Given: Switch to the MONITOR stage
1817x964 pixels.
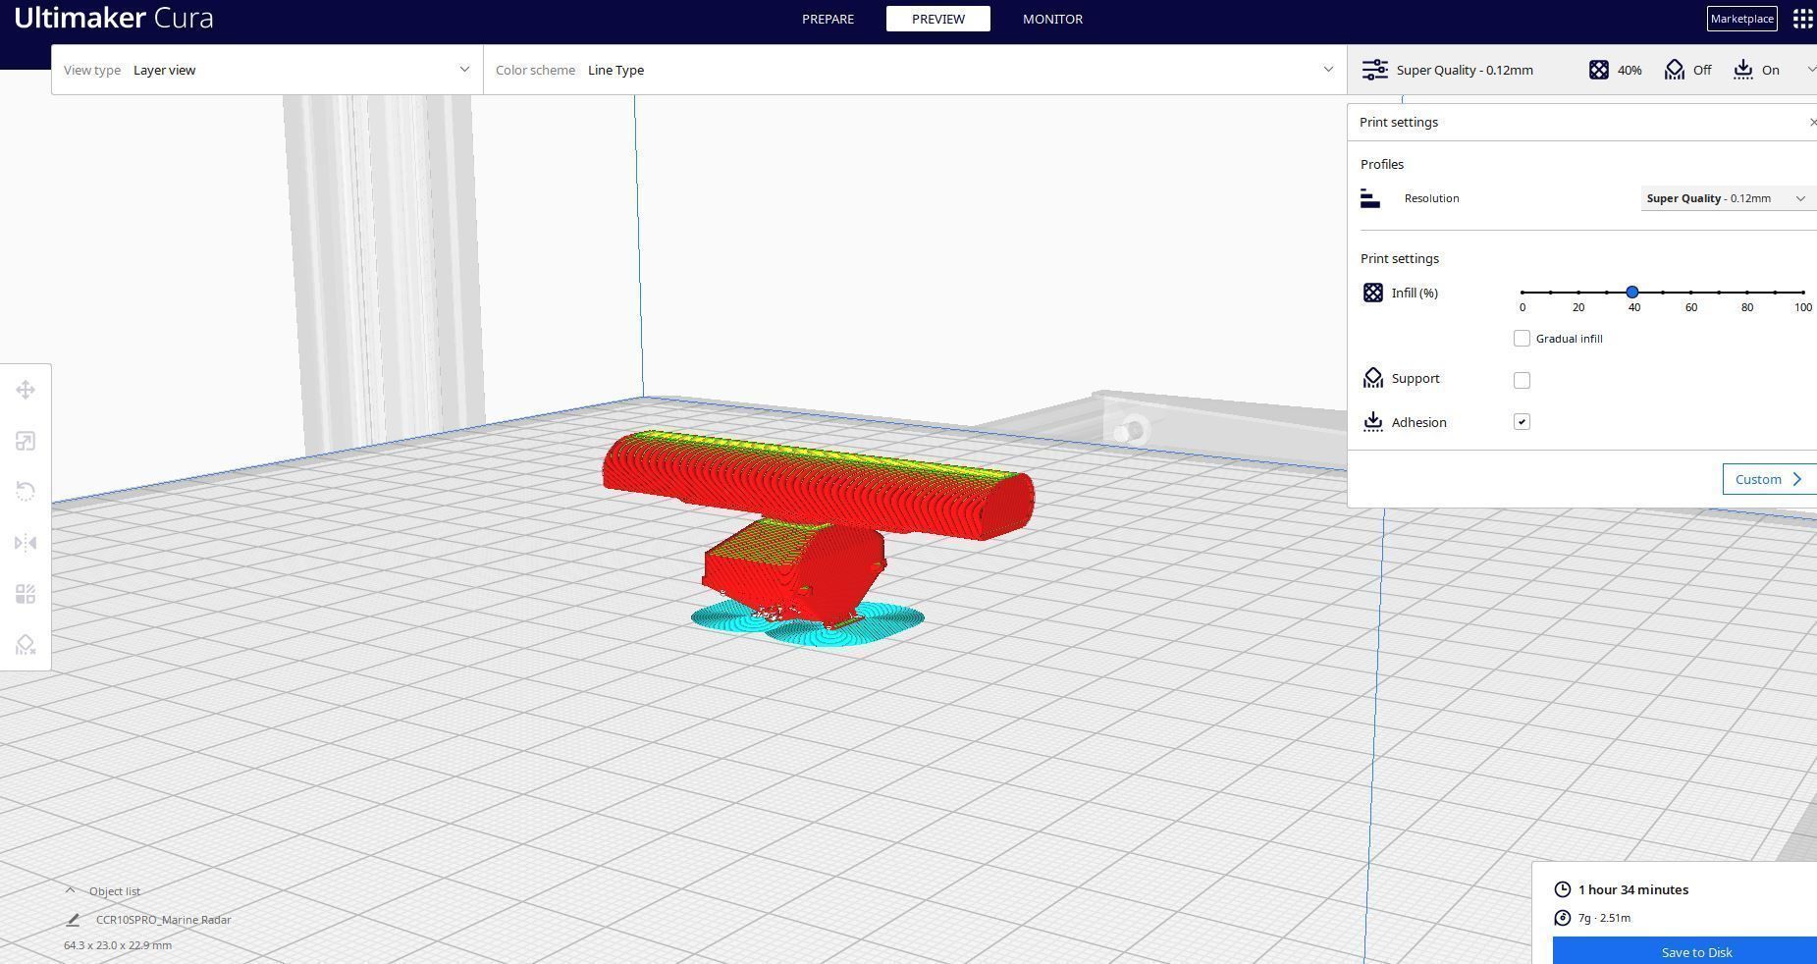Looking at the screenshot, I should click(1052, 19).
